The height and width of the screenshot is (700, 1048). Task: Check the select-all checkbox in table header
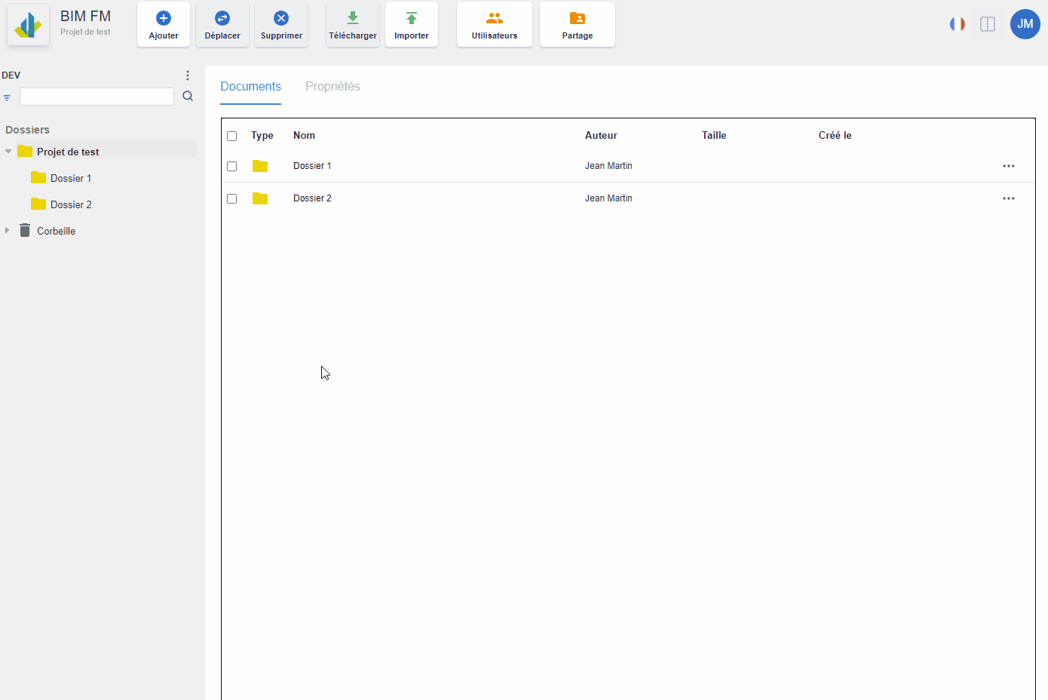(x=231, y=135)
